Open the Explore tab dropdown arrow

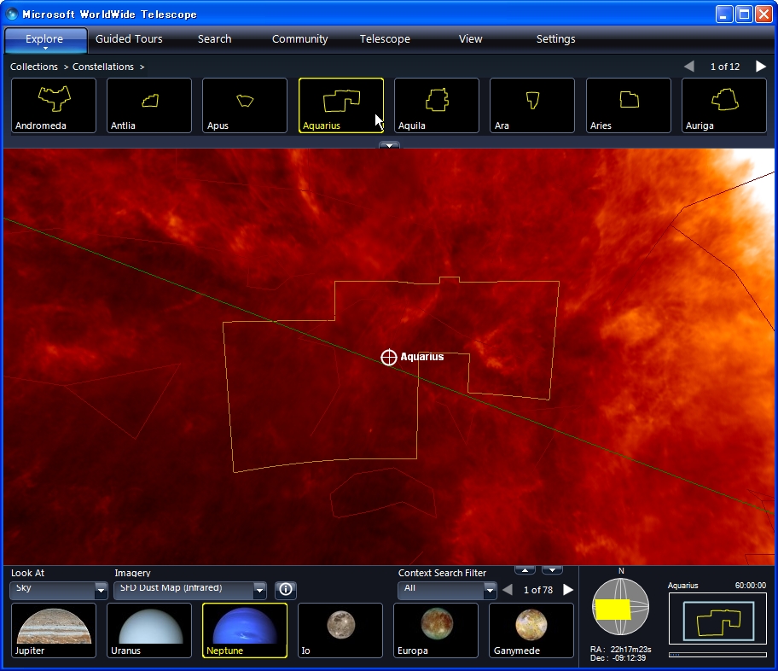pos(46,49)
